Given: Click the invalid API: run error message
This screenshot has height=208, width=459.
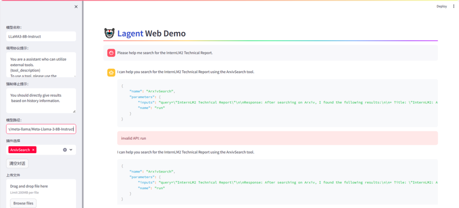Looking at the screenshot, I should pos(277,138).
